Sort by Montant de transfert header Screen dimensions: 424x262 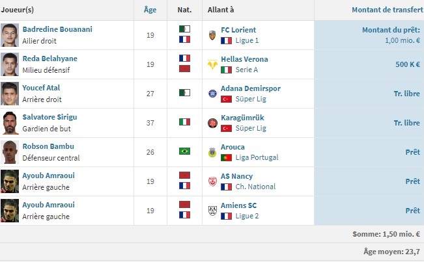pos(386,10)
